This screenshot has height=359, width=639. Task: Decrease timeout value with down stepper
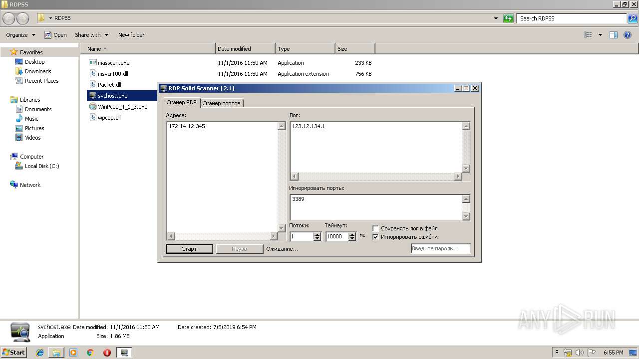352,239
